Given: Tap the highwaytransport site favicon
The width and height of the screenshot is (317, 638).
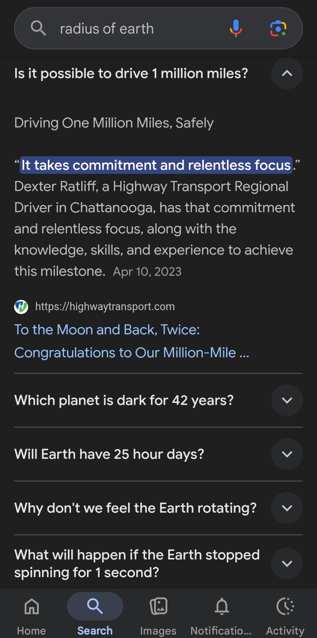Looking at the screenshot, I should (21, 307).
